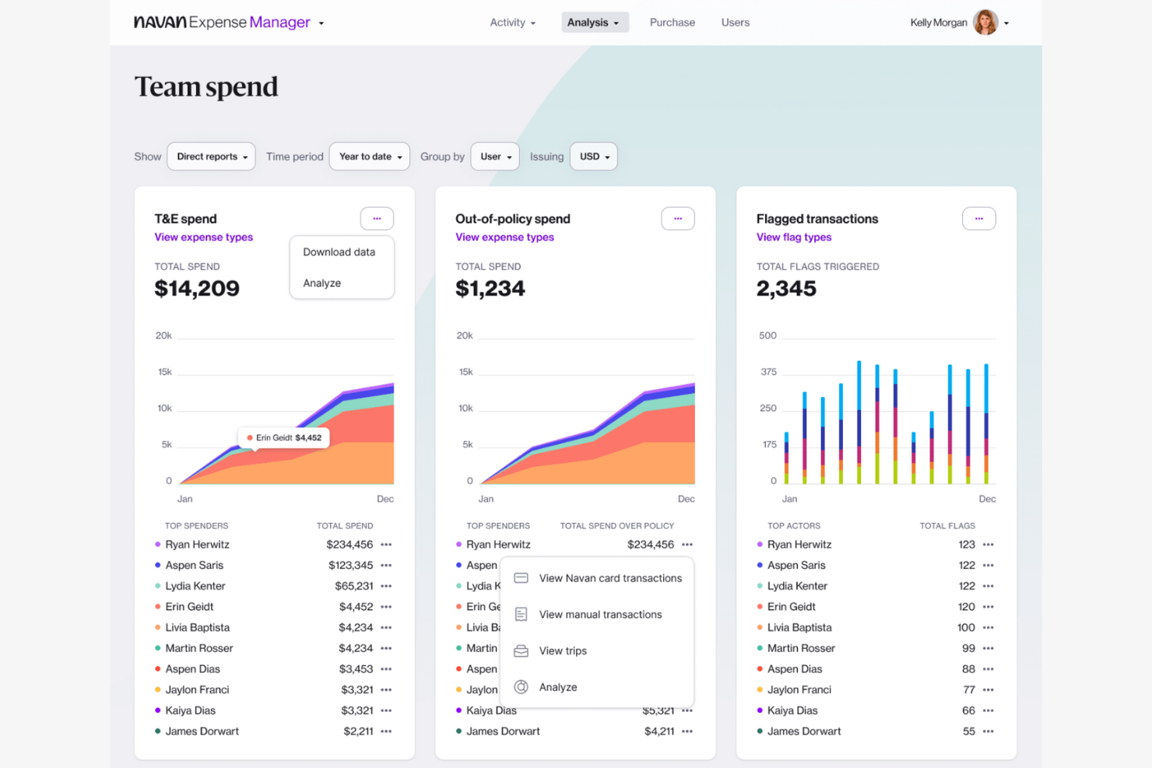Open options for Ryan Herwitz in T&E spend
The width and height of the screenshot is (1152, 768).
(x=388, y=544)
